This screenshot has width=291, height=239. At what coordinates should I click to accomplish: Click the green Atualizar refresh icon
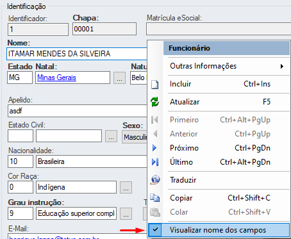pyautogui.click(x=155, y=102)
